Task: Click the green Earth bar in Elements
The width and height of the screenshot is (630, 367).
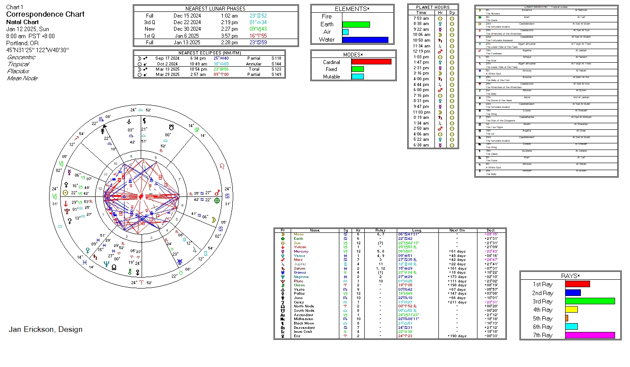Action: (356, 25)
